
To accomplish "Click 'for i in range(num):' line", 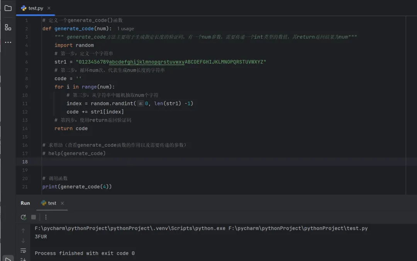I will [x=85, y=87].
